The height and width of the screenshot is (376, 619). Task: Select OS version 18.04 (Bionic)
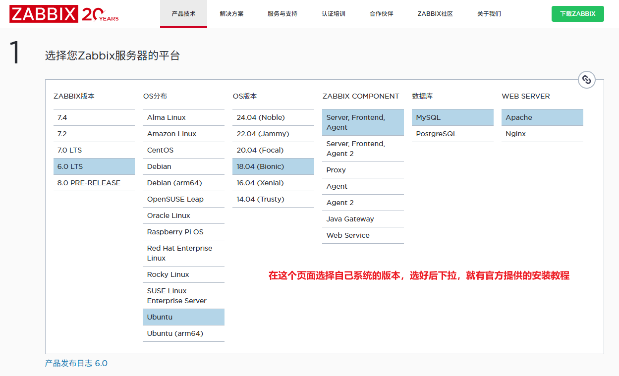[273, 166]
